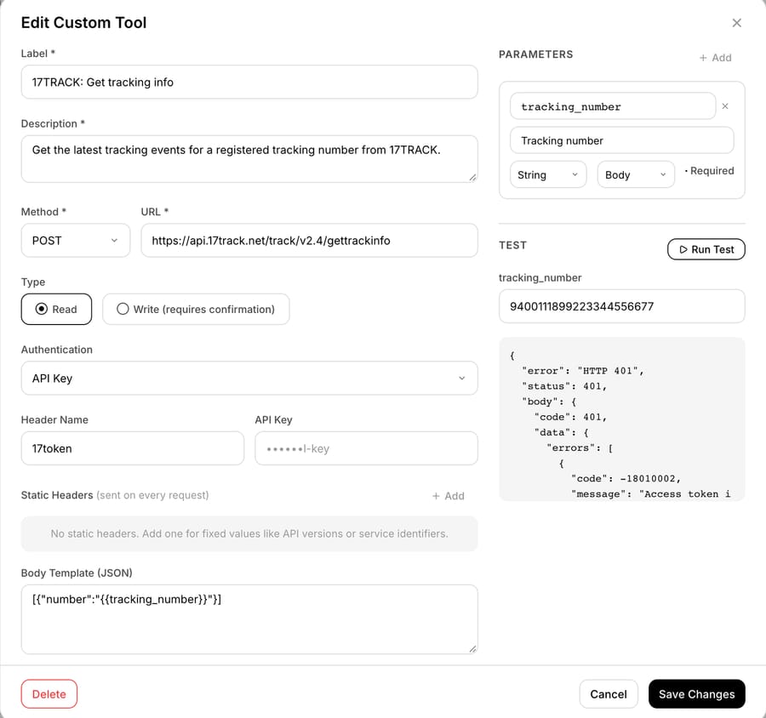Remove the tracking_number parameter

[x=725, y=106]
